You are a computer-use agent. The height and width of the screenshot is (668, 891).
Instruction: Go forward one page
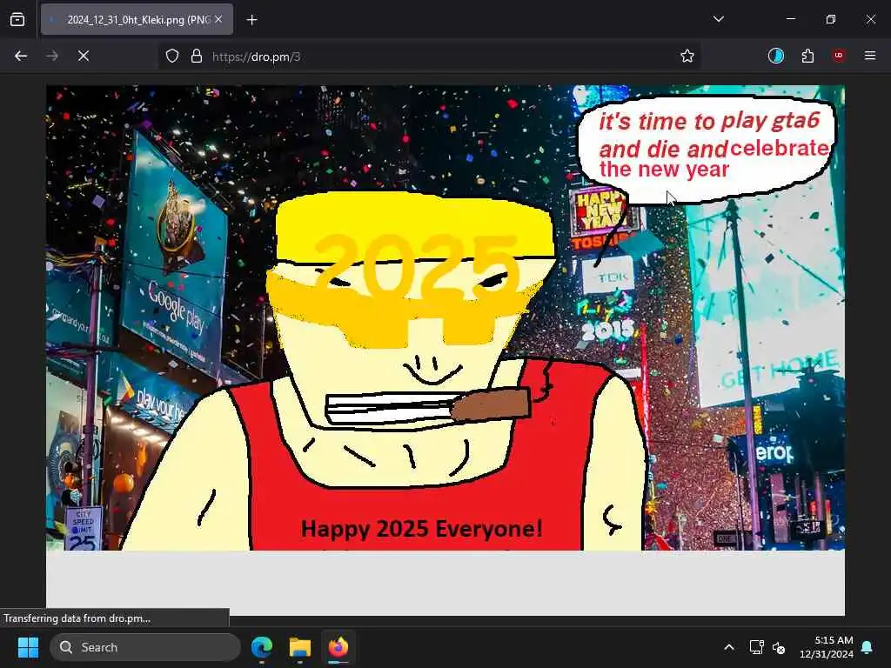click(52, 57)
